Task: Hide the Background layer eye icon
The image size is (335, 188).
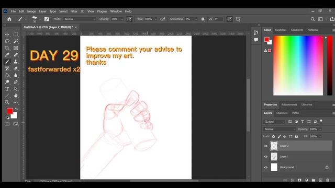Action: pos(266,167)
